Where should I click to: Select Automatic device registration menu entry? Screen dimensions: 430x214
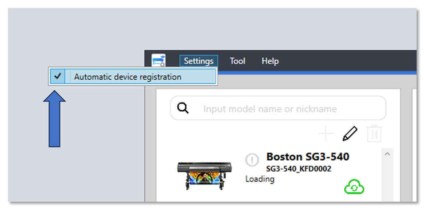click(133, 76)
